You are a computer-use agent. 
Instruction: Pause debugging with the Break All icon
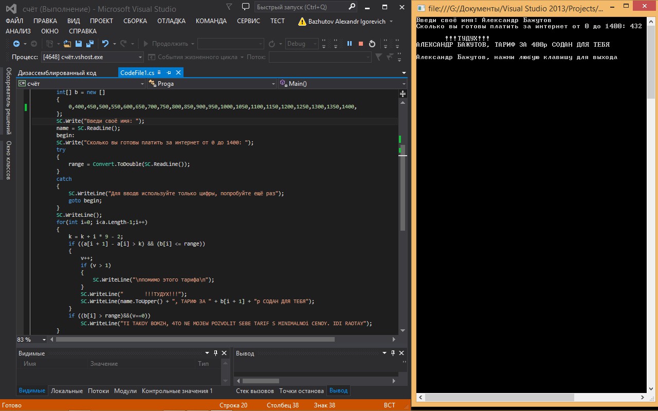pos(350,44)
